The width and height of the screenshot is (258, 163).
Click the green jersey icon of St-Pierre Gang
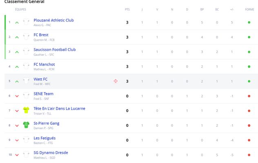pos(26,125)
